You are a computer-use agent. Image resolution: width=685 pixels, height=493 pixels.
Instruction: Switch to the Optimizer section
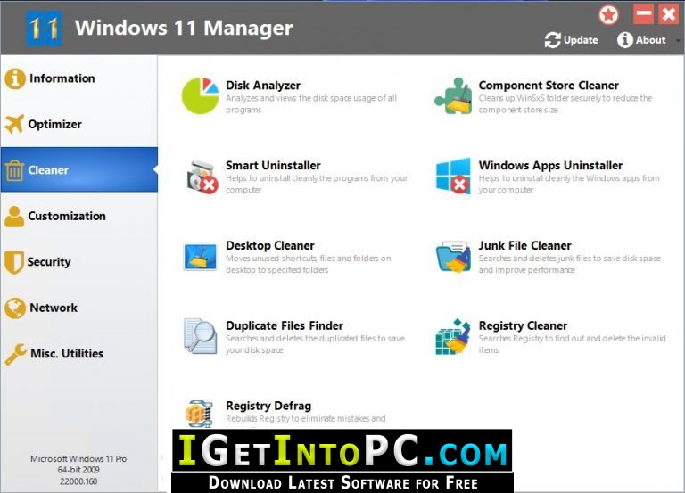pos(79,124)
